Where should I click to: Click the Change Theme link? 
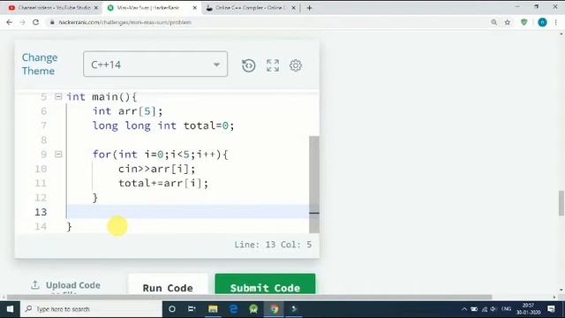[40, 64]
